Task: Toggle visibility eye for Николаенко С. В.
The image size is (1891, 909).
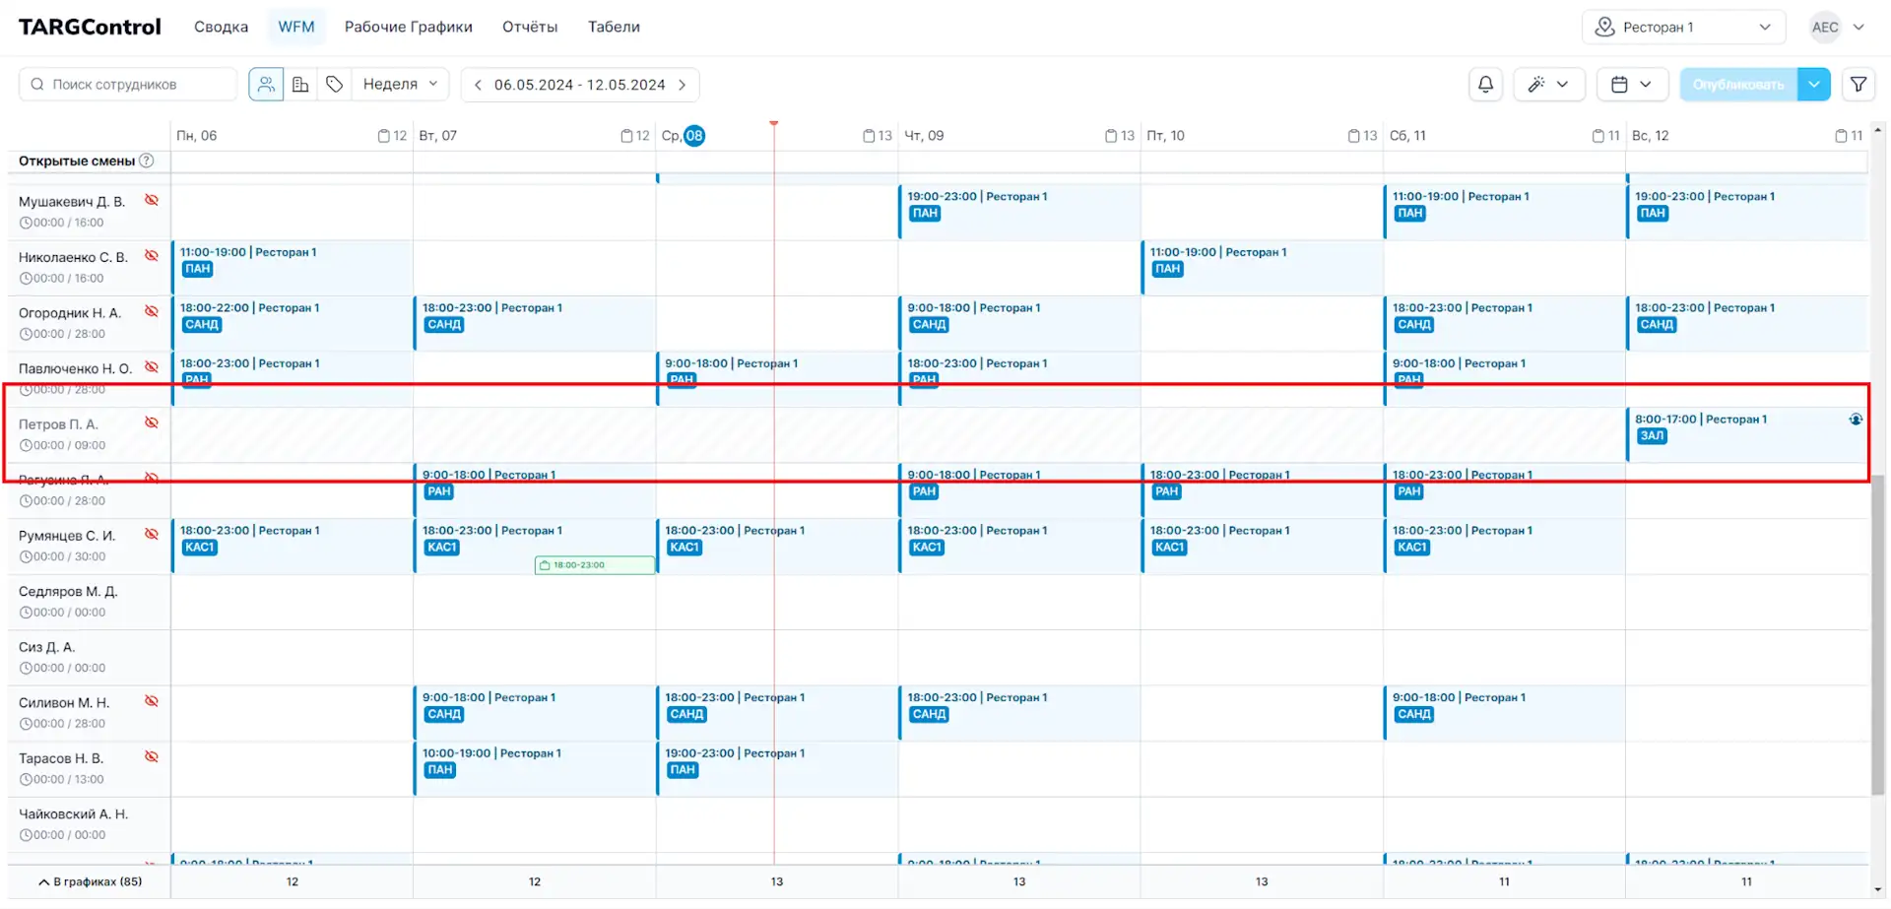Action: [152, 256]
